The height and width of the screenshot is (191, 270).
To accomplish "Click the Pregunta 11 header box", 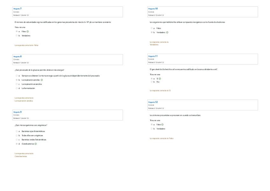I will [203, 59].
